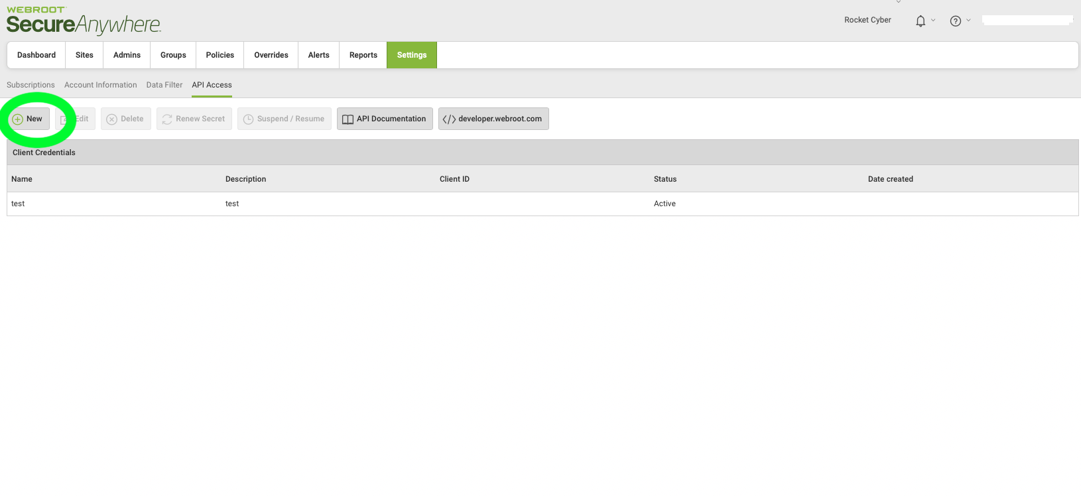This screenshot has height=496, width=1081.
Task: Sort by the Status column header
Action: [665, 179]
